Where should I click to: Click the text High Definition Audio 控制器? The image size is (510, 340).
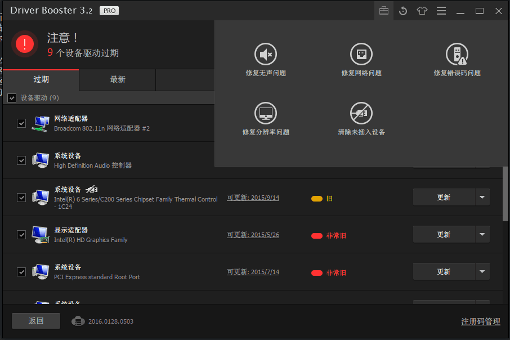tap(93, 165)
